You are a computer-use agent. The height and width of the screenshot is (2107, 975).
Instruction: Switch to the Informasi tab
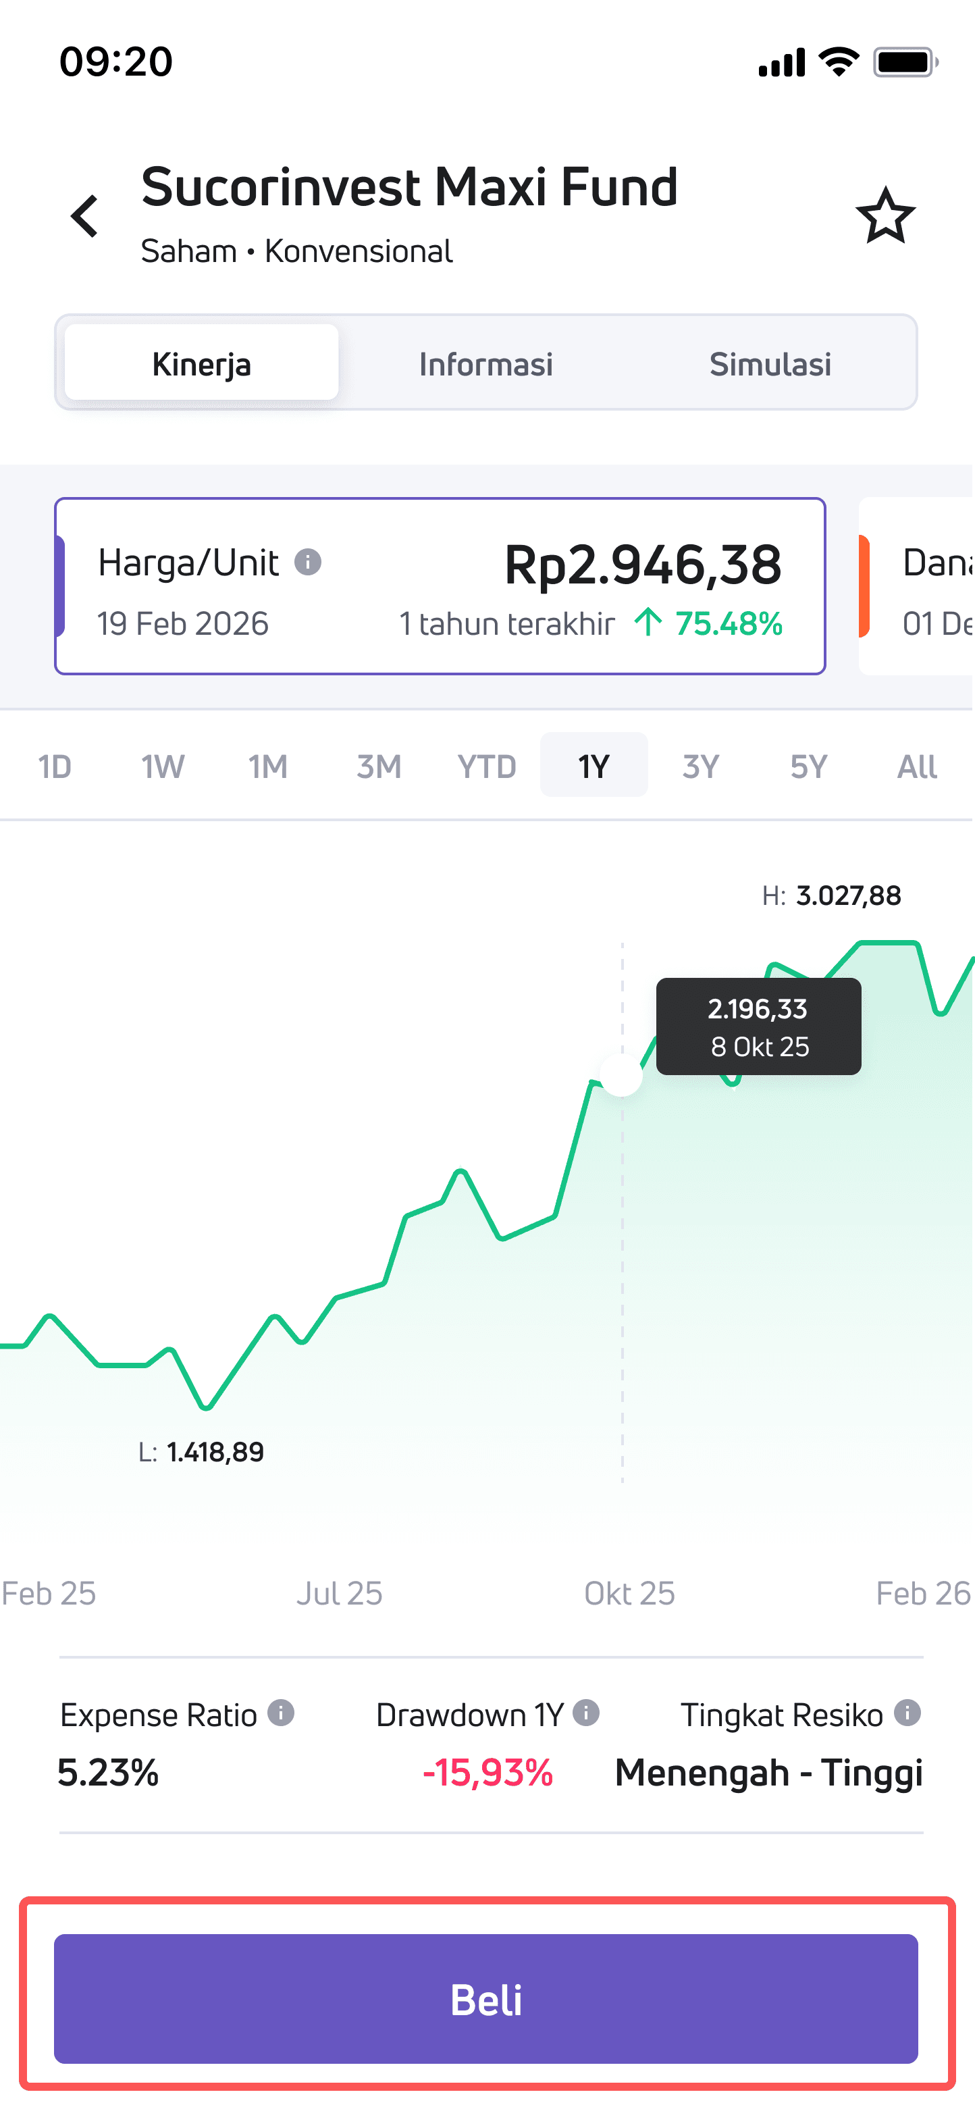click(x=486, y=364)
